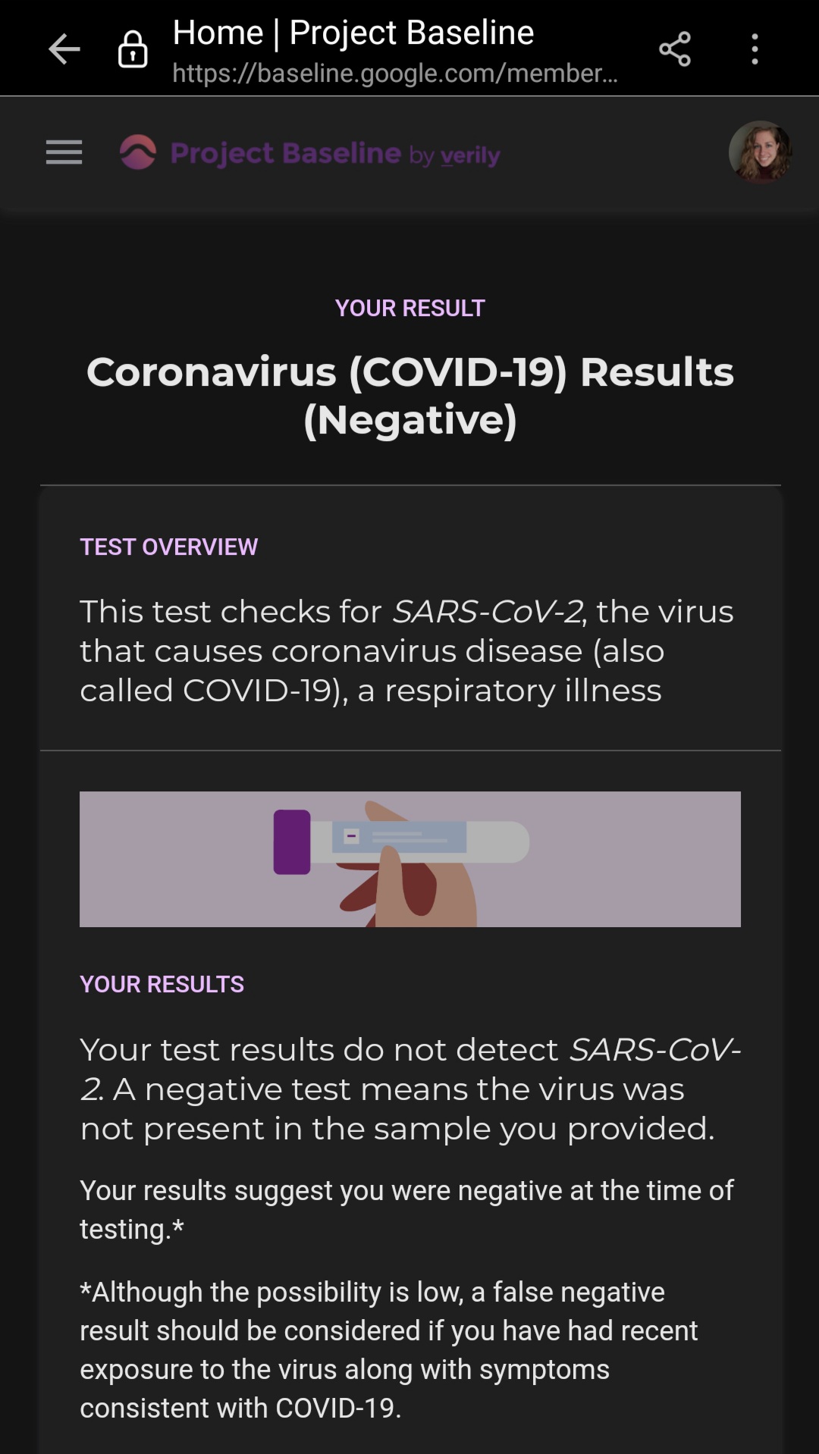
Task: Click the SARS-CoV-2 italic text in overview
Action: [x=488, y=612]
